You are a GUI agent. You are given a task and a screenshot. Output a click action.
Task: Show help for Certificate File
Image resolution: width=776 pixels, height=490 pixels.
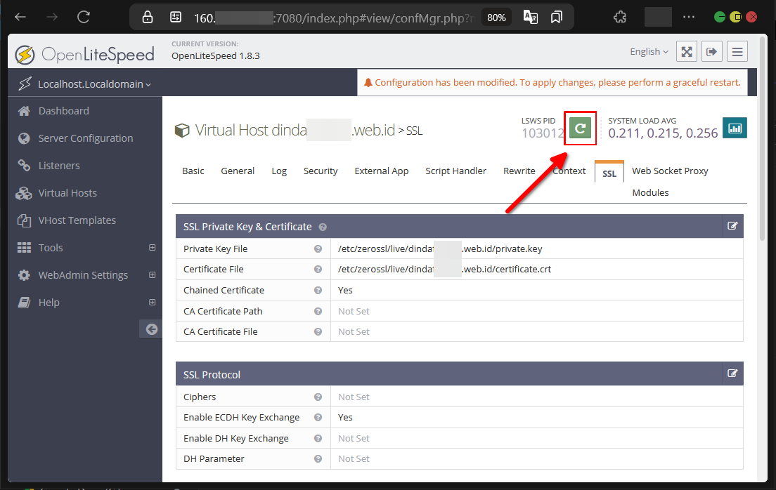point(318,270)
